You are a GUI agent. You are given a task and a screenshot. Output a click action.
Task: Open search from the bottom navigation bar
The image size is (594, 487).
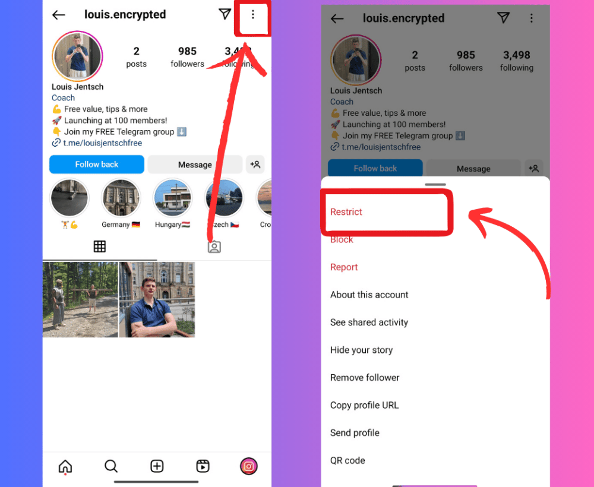(111, 466)
